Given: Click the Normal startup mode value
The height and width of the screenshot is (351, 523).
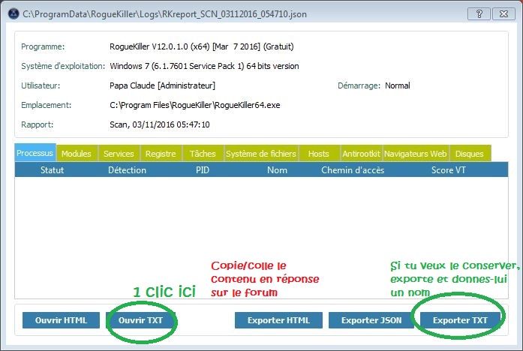Looking at the screenshot, I should [398, 85].
